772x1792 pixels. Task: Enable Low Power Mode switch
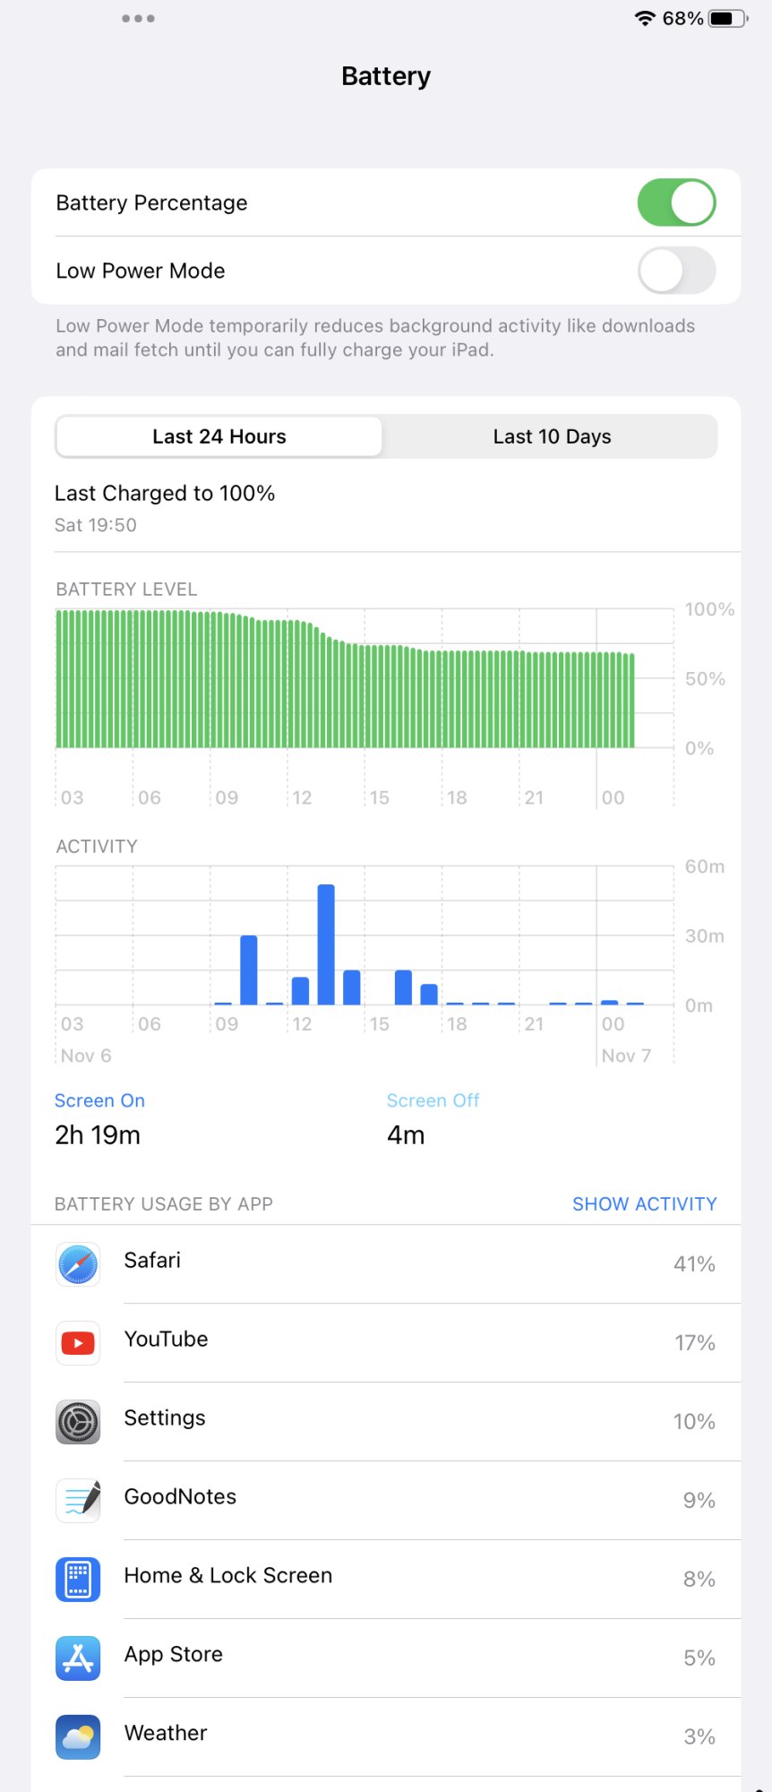[x=676, y=271]
